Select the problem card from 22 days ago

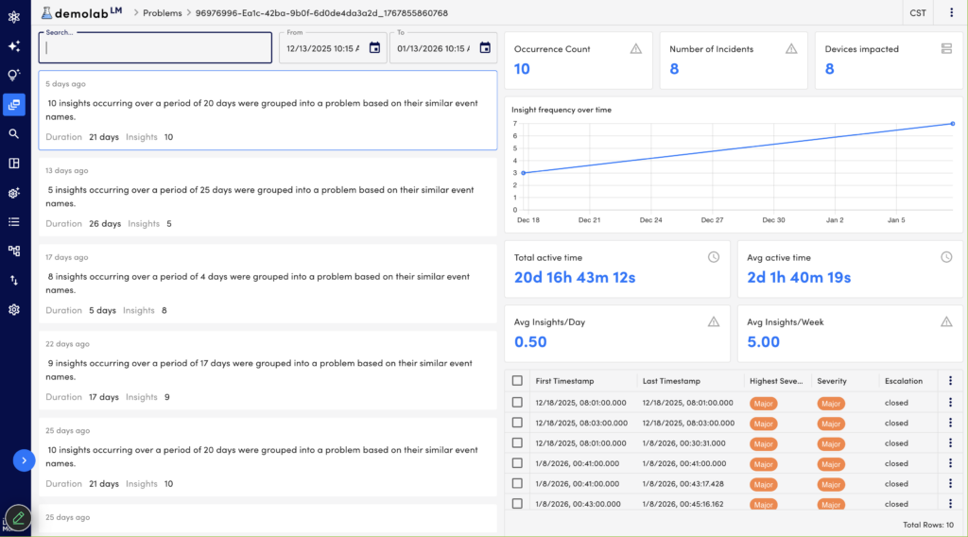click(x=268, y=371)
